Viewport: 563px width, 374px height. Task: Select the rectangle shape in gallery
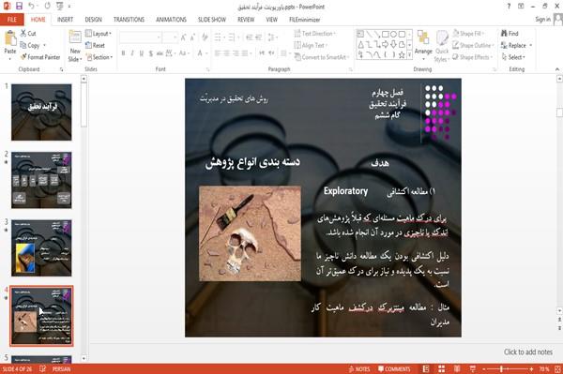point(386,35)
